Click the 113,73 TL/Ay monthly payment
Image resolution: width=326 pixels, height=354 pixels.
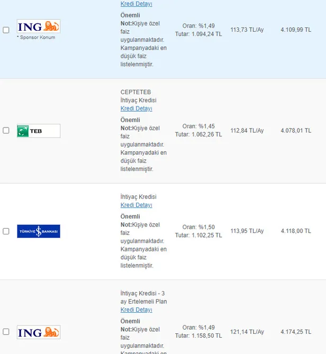coord(247,30)
